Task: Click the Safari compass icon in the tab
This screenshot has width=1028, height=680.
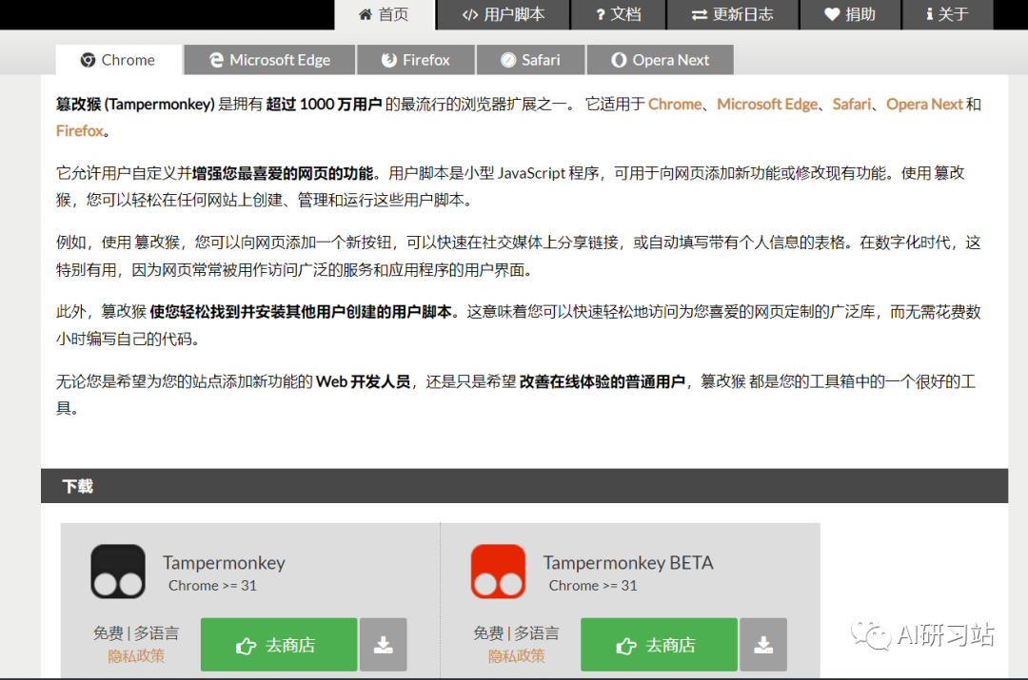Action: tap(508, 60)
